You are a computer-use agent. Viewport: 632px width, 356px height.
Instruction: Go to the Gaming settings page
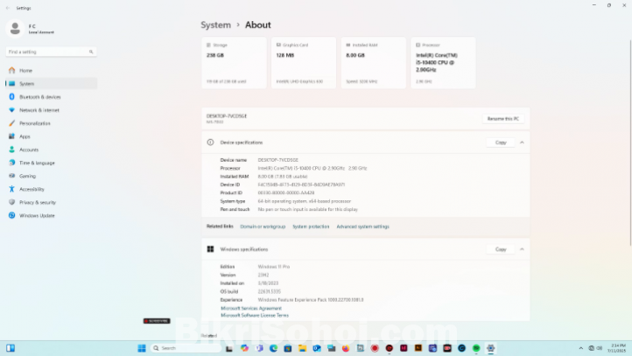tap(27, 176)
